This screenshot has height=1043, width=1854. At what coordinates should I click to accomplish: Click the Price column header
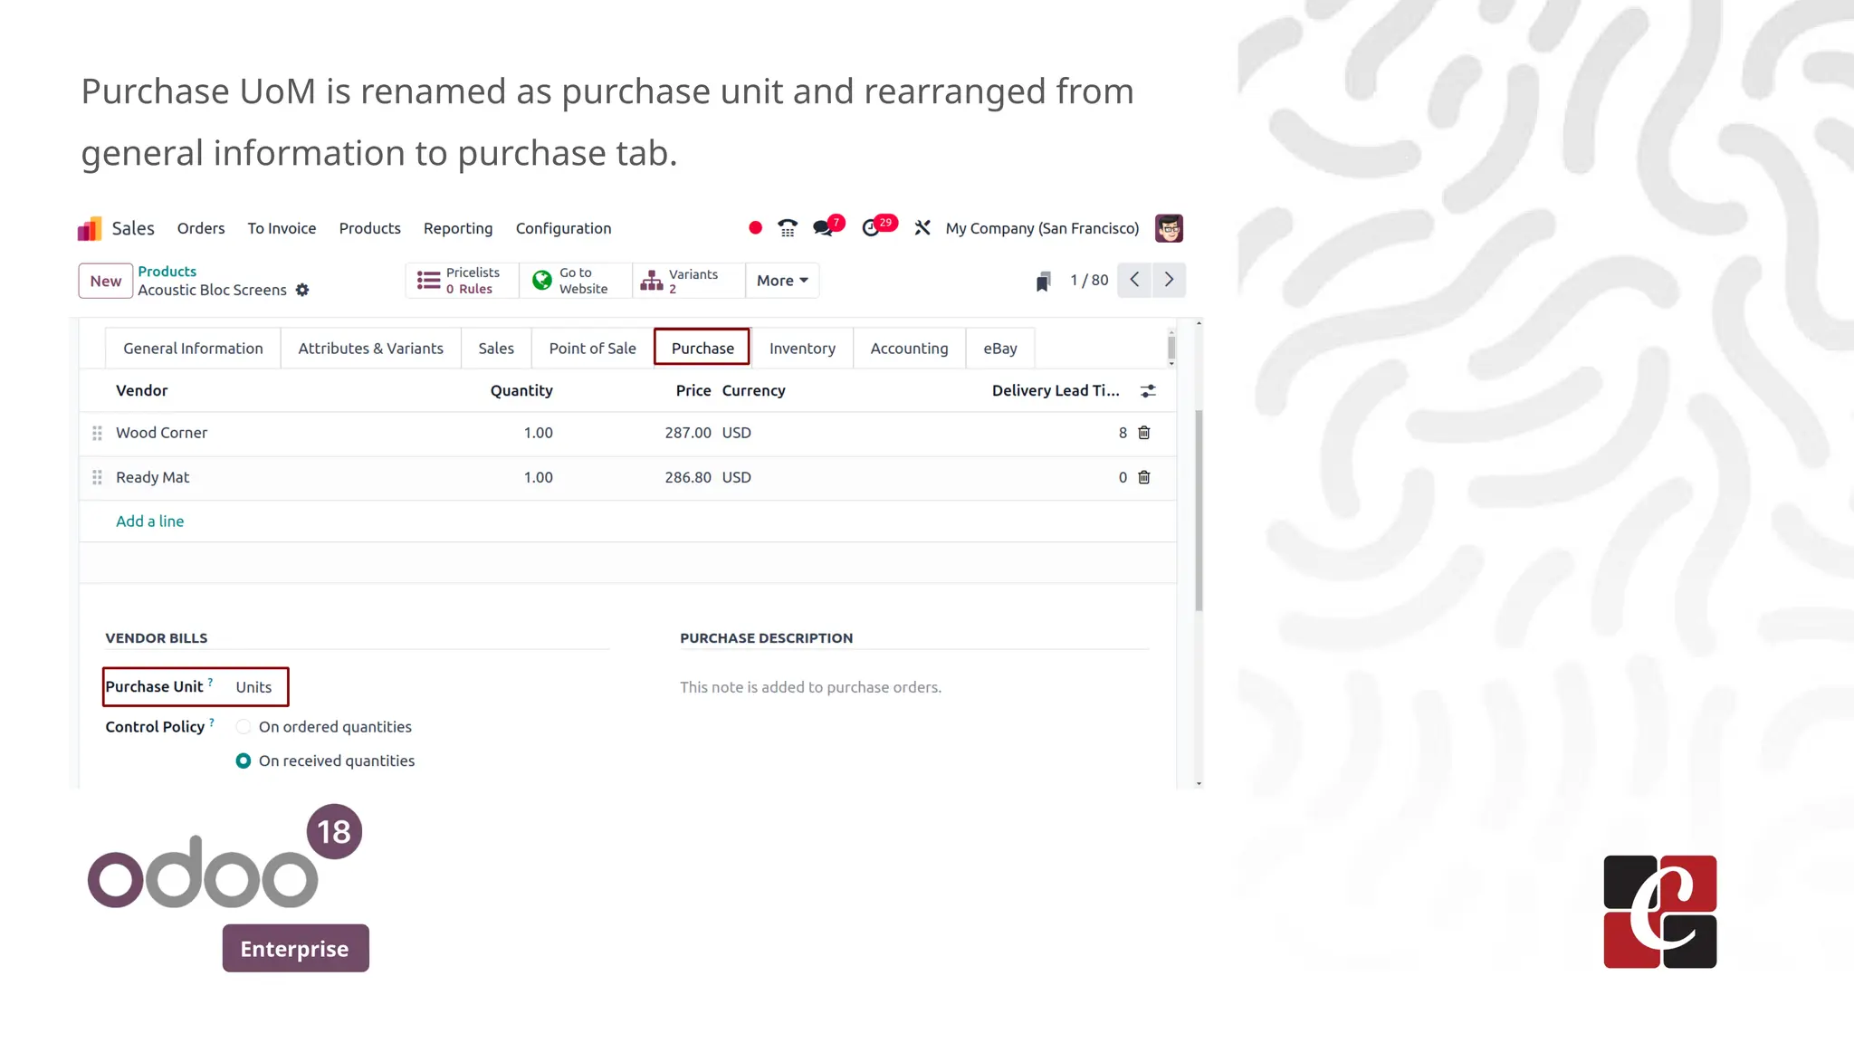693,390
